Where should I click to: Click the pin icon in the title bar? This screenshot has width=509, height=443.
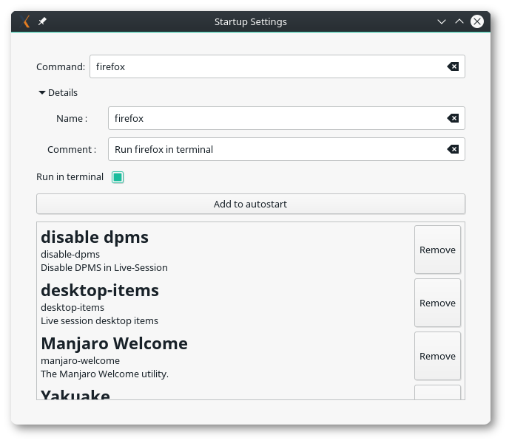click(x=42, y=21)
